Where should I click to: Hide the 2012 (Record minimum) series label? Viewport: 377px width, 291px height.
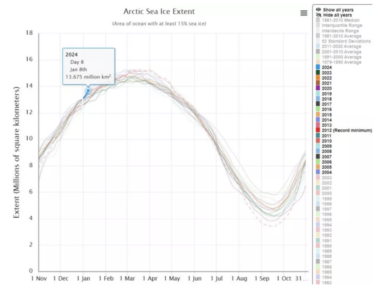(x=347, y=130)
